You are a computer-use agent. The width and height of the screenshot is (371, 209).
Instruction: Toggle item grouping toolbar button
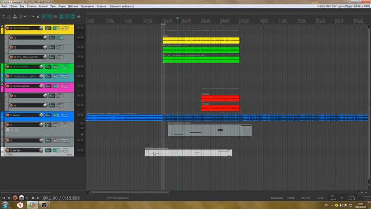click(49, 16)
